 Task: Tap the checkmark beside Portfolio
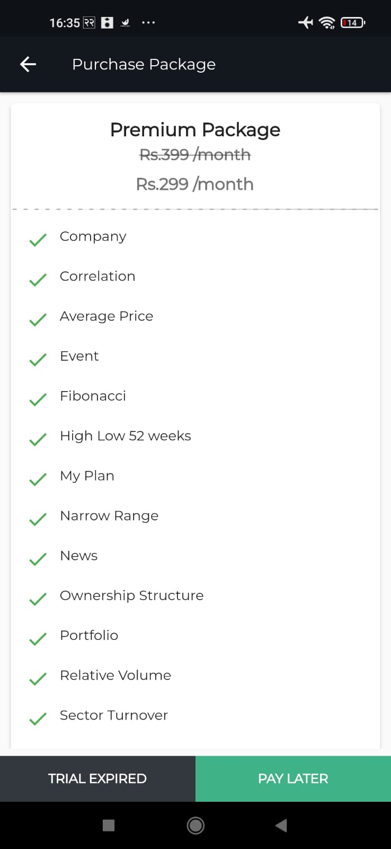point(38,639)
